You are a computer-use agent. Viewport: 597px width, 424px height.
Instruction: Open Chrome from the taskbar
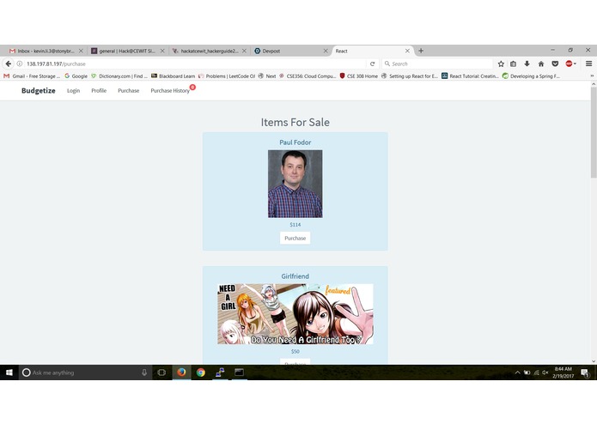click(x=201, y=373)
